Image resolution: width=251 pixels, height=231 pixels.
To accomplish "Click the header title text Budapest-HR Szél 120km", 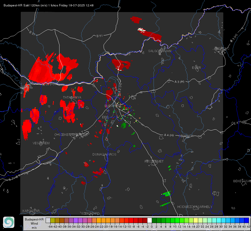I will [22, 5].
